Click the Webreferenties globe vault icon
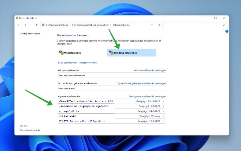 pyautogui.click(x=61, y=52)
